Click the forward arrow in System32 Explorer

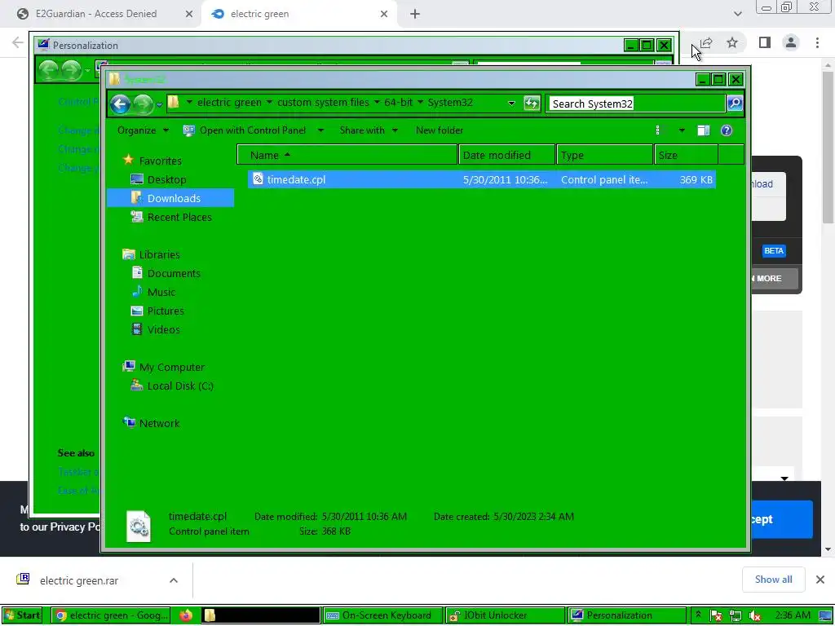tap(142, 104)
